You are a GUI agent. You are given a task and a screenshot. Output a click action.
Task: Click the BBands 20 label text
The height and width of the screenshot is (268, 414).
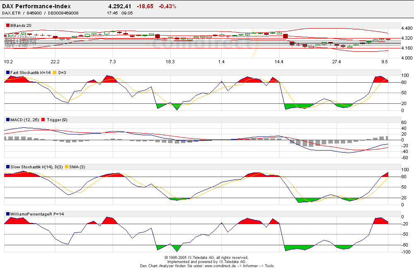pyautogui.click(x=21, y=25)
